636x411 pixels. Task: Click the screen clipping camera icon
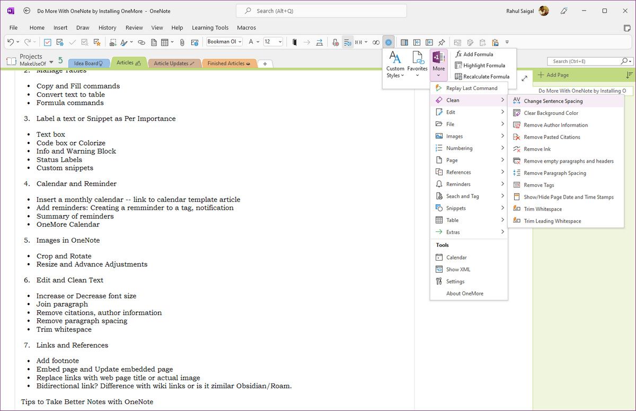pyautogui.click(x=113, y=42)
